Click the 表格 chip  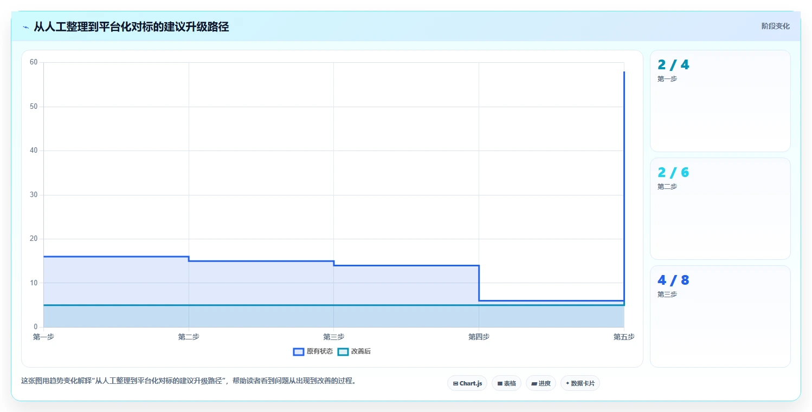tap(506, 383)
